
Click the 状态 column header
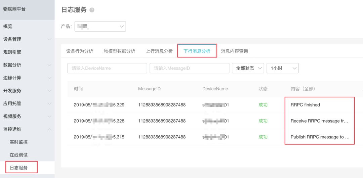pos(263,89)
